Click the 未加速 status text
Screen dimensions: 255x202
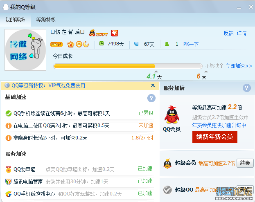click(146, 125)
